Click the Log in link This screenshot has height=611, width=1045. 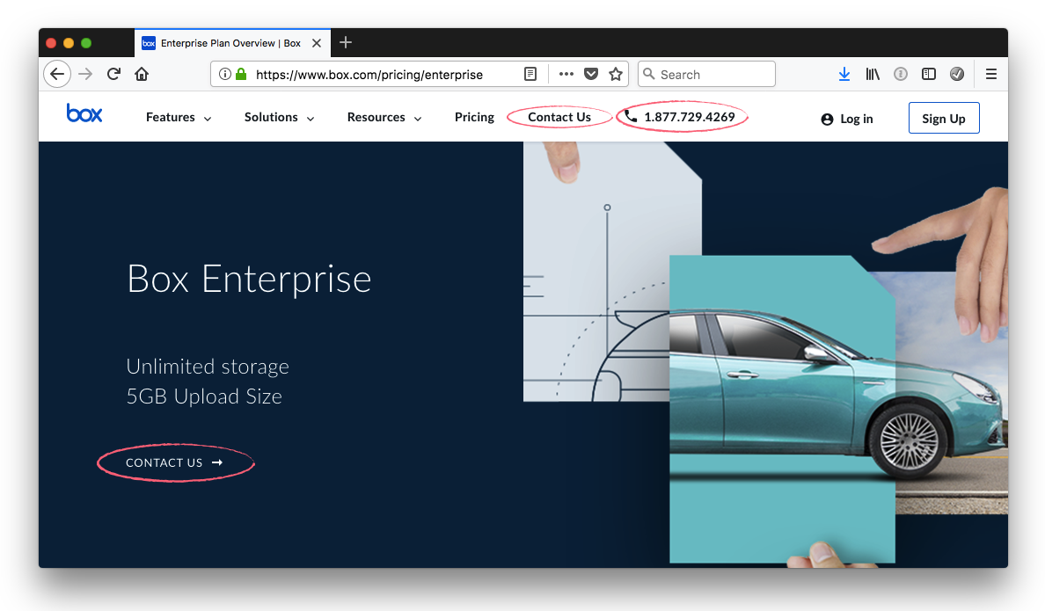(x=857, y=119)
